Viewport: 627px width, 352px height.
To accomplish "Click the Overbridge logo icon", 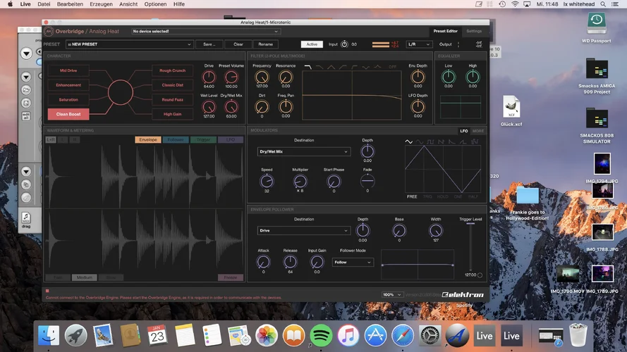I will click(x=49, y=32).
